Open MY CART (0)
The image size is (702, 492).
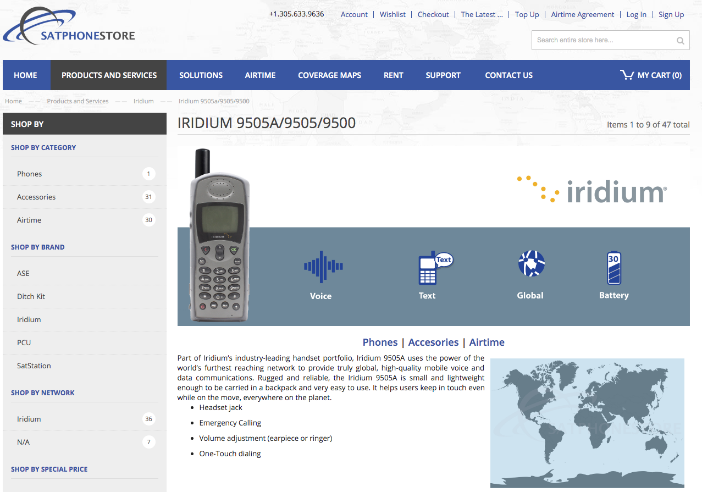pyautogui.click(x=651, y=75)
